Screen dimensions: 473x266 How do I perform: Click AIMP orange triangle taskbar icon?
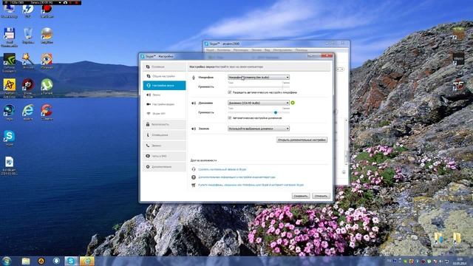click(41, 261)
